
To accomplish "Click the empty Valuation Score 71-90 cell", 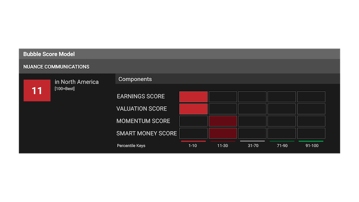I will tap(282, 109).
